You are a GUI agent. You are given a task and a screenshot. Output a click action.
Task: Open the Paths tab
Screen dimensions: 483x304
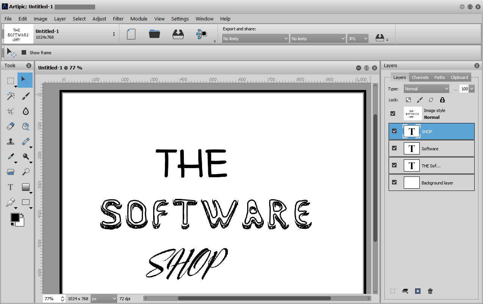[x=439, y=77]
